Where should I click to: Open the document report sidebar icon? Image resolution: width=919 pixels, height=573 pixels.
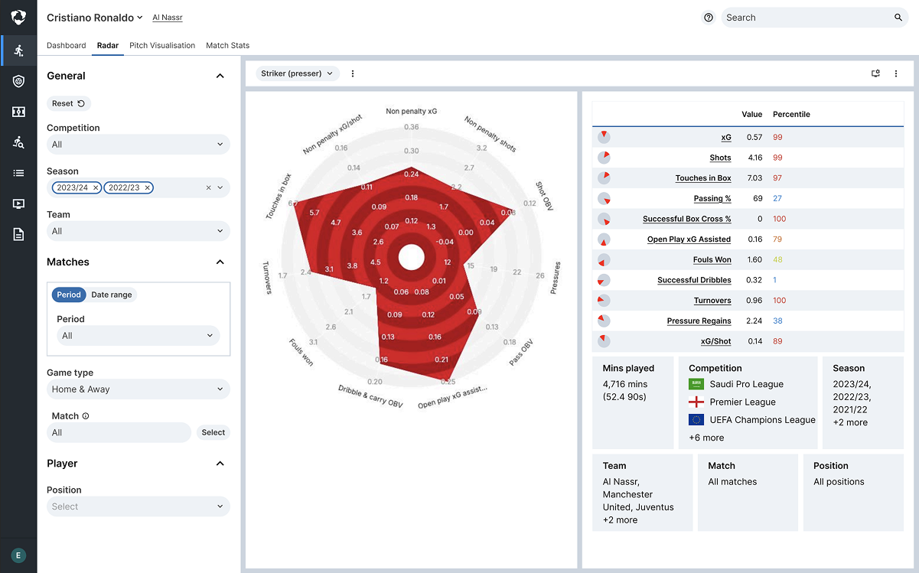click(18, 234)
